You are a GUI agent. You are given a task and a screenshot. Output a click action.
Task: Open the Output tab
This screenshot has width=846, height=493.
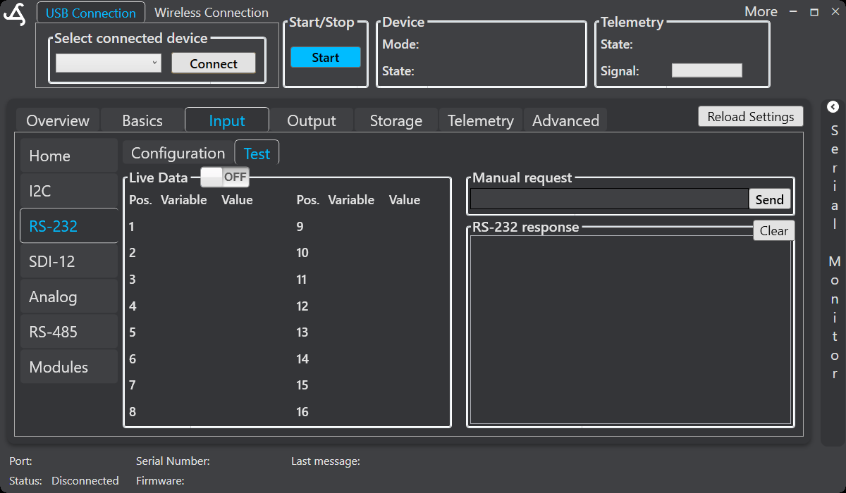[312, 120]
